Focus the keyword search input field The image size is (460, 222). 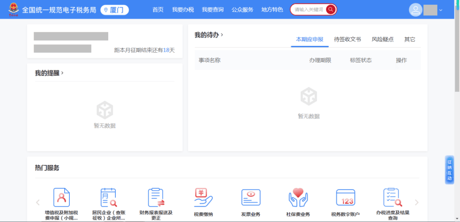coord(309,9)
